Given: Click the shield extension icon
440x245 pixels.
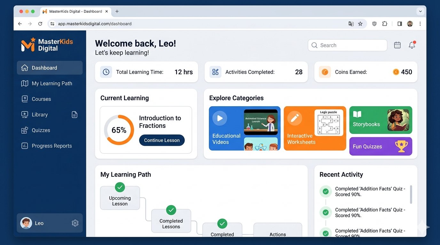Looking at the screenshot, I should [x=374, y=24].
